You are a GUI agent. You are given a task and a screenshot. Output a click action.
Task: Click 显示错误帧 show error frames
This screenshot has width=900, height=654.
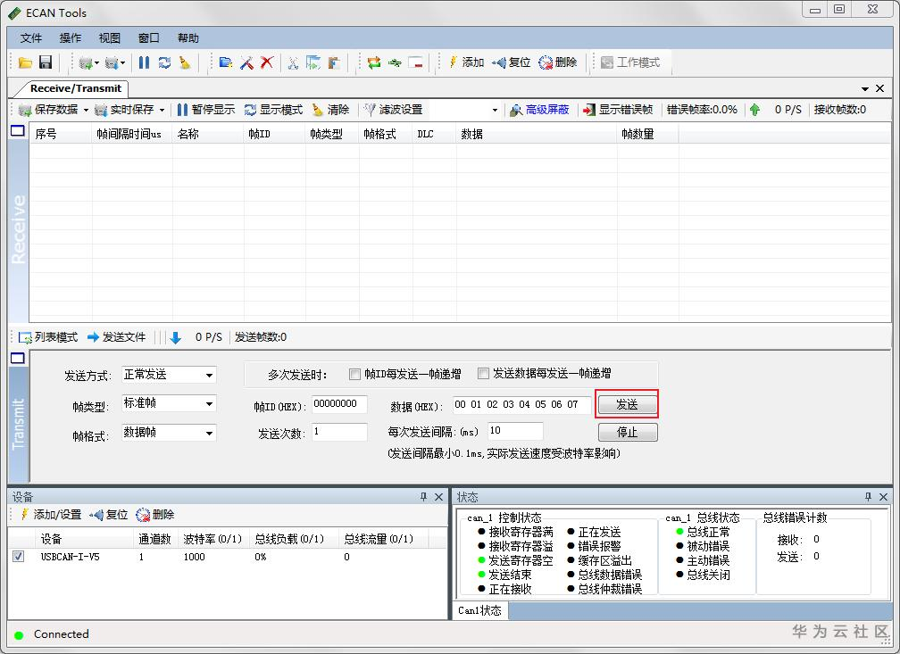pyautogui.click(x=618, y=109)
